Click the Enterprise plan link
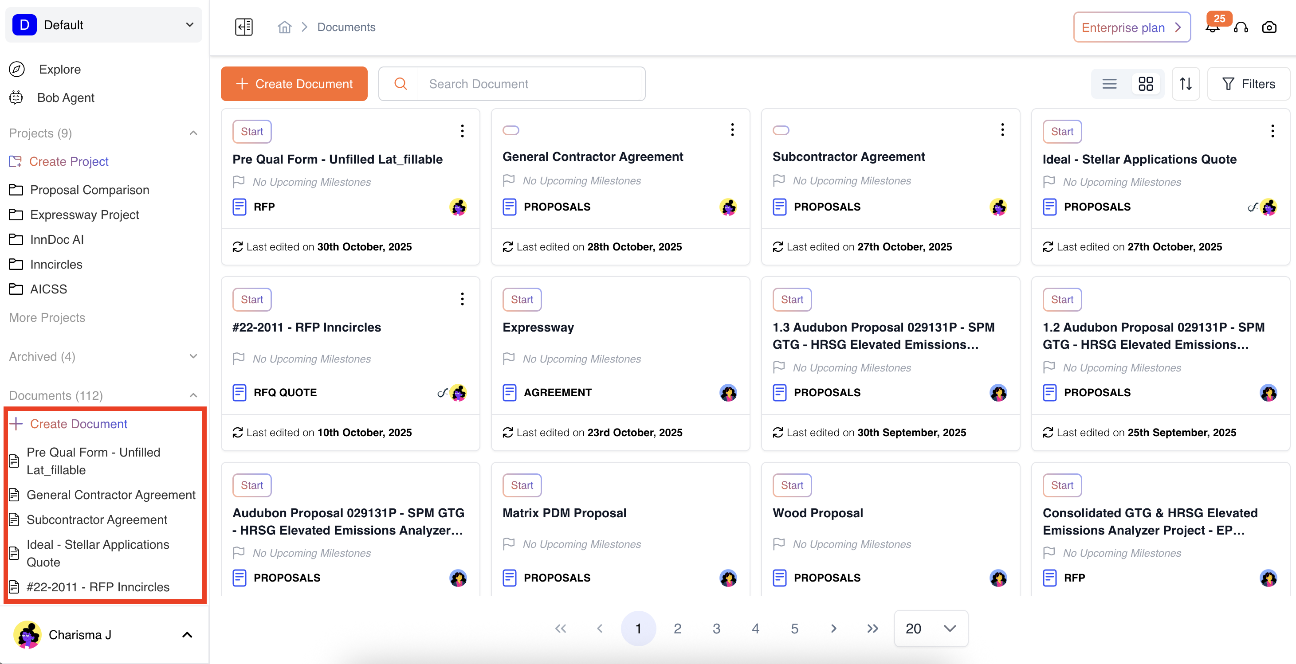This screenshot has height=664, width=1296. [1131, 27]
